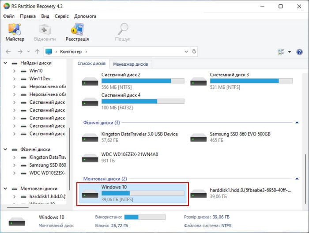Open view options dropdown arrow
Screen dimensions: 309x233
coord(290,52)
